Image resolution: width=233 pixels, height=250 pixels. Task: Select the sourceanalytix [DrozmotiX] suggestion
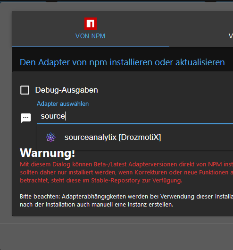135,137
